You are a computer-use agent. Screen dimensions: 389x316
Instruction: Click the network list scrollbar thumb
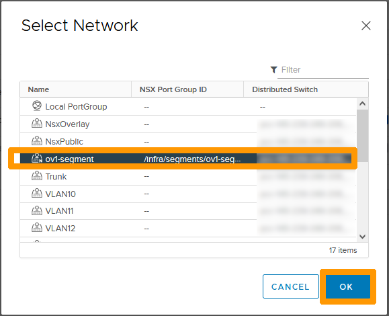pyautogui.click(x=362, y=136)
